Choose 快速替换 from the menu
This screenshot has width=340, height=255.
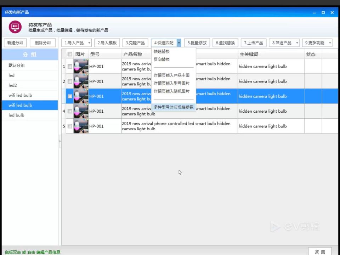(161, 51)
